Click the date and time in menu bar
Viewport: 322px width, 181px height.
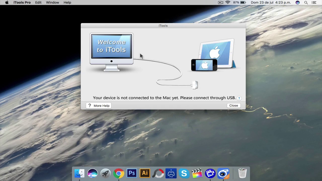click(271, 3)
